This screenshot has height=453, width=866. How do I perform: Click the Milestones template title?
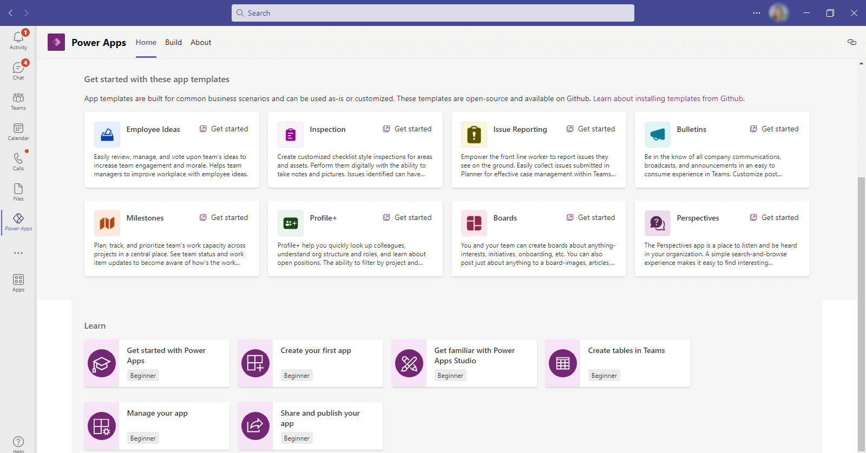[x=145, y=218]
